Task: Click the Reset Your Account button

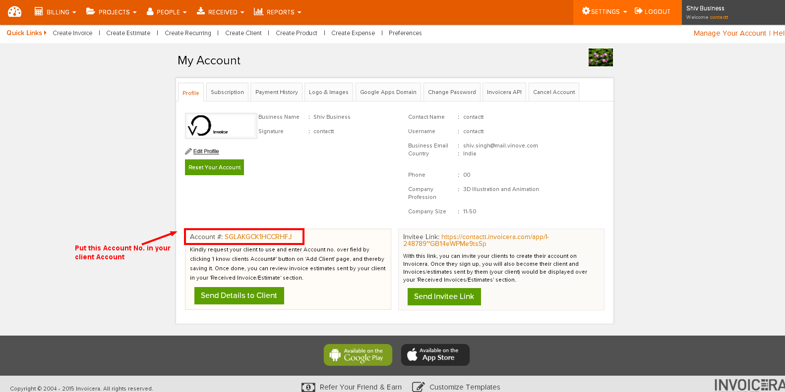Action: click(x=214, y=167)
